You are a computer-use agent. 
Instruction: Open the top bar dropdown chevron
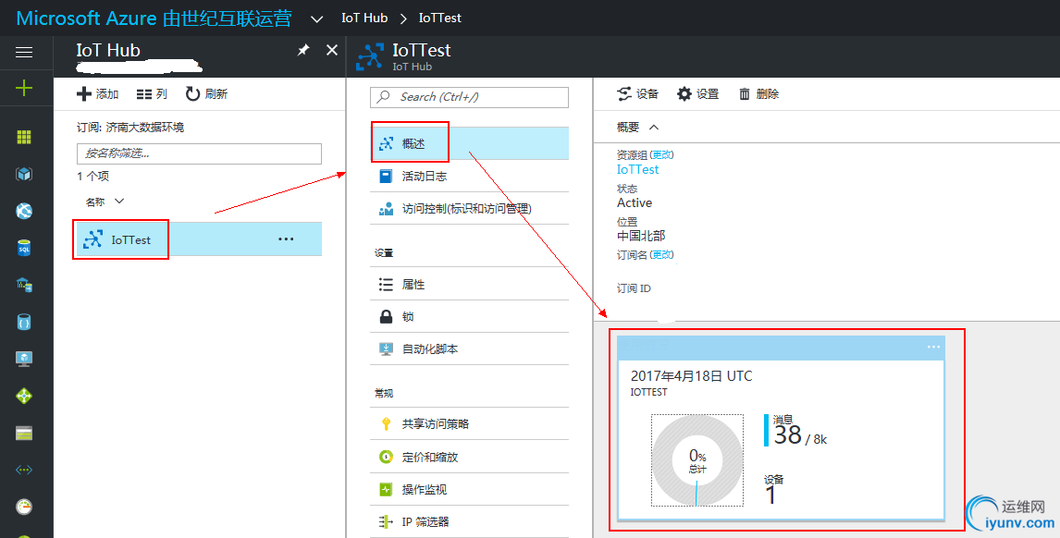click(315, 18)
